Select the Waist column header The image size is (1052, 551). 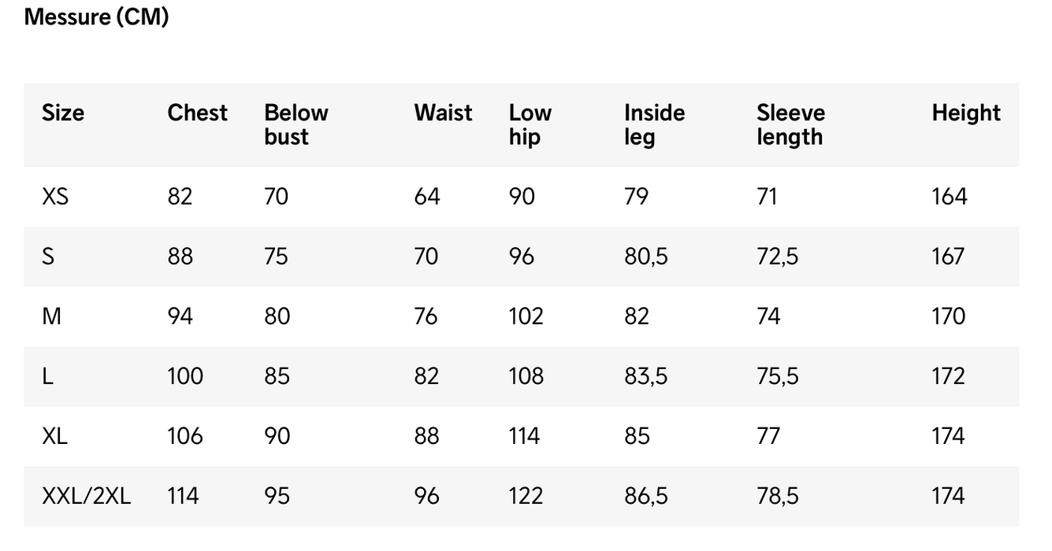point(443,113)
